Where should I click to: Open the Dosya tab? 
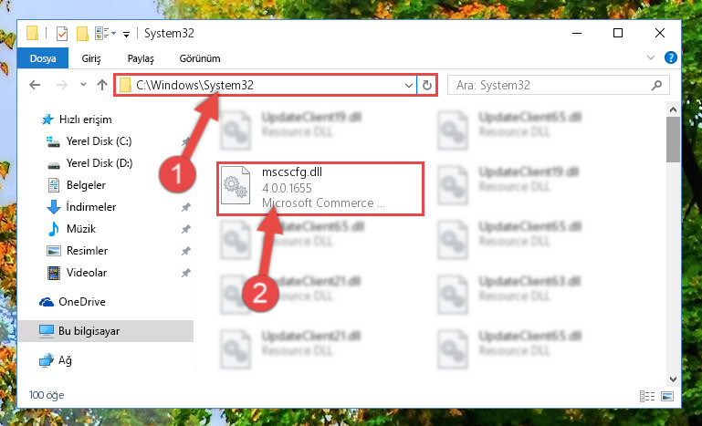43,58
